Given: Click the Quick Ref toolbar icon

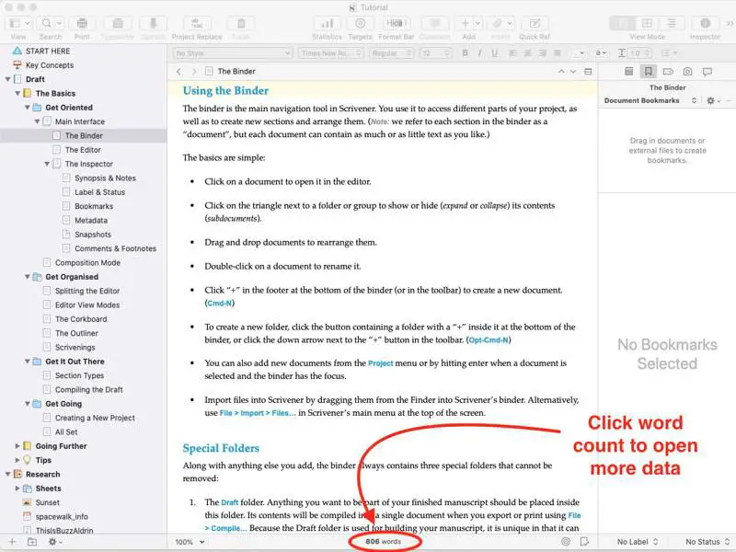Looking at the screenshot, I should [535, 24].
